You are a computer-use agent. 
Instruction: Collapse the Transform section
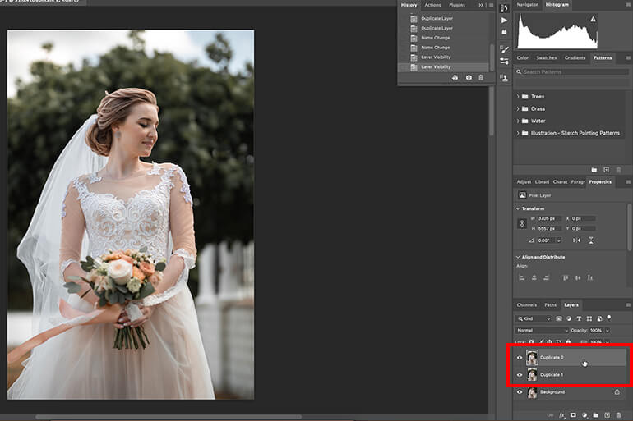pyautogui.click(x=518, y=208)
